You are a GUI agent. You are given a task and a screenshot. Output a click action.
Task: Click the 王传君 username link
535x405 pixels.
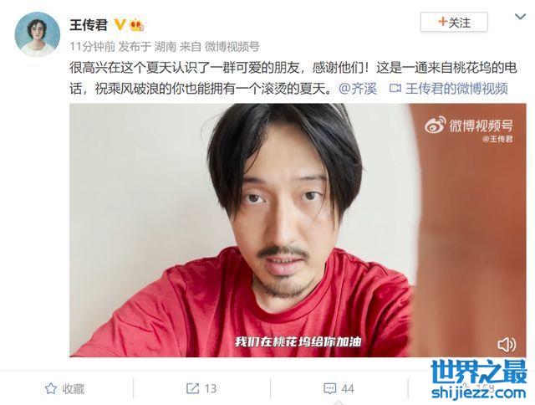coord(89,25)
